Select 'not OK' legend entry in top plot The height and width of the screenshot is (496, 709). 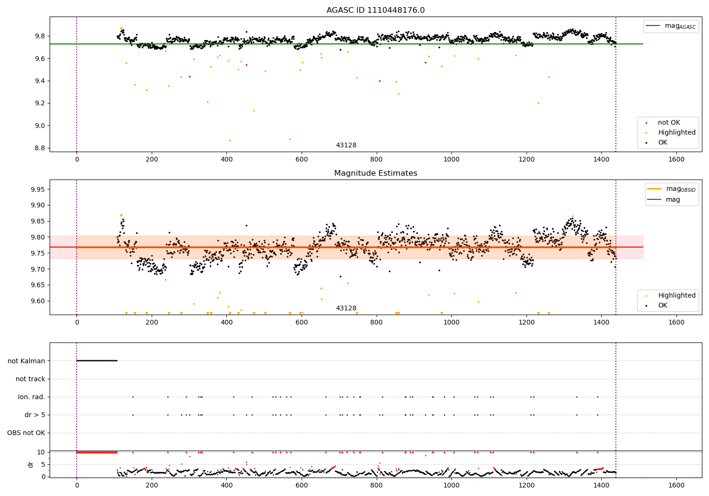[669, 123]
